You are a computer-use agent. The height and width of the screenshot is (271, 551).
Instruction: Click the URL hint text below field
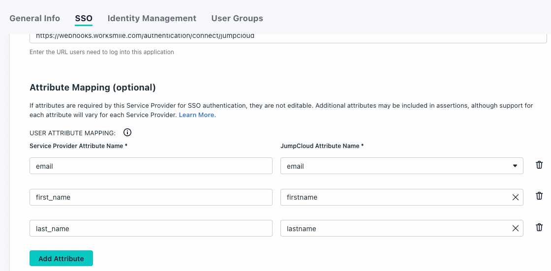(101, 52)
